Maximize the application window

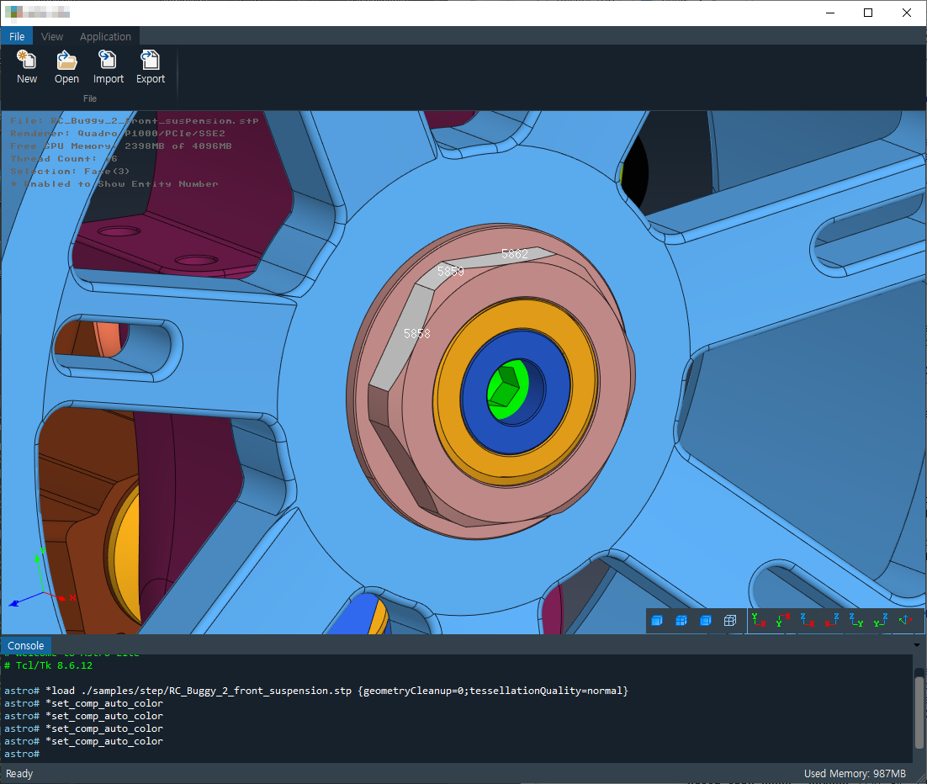868,13
